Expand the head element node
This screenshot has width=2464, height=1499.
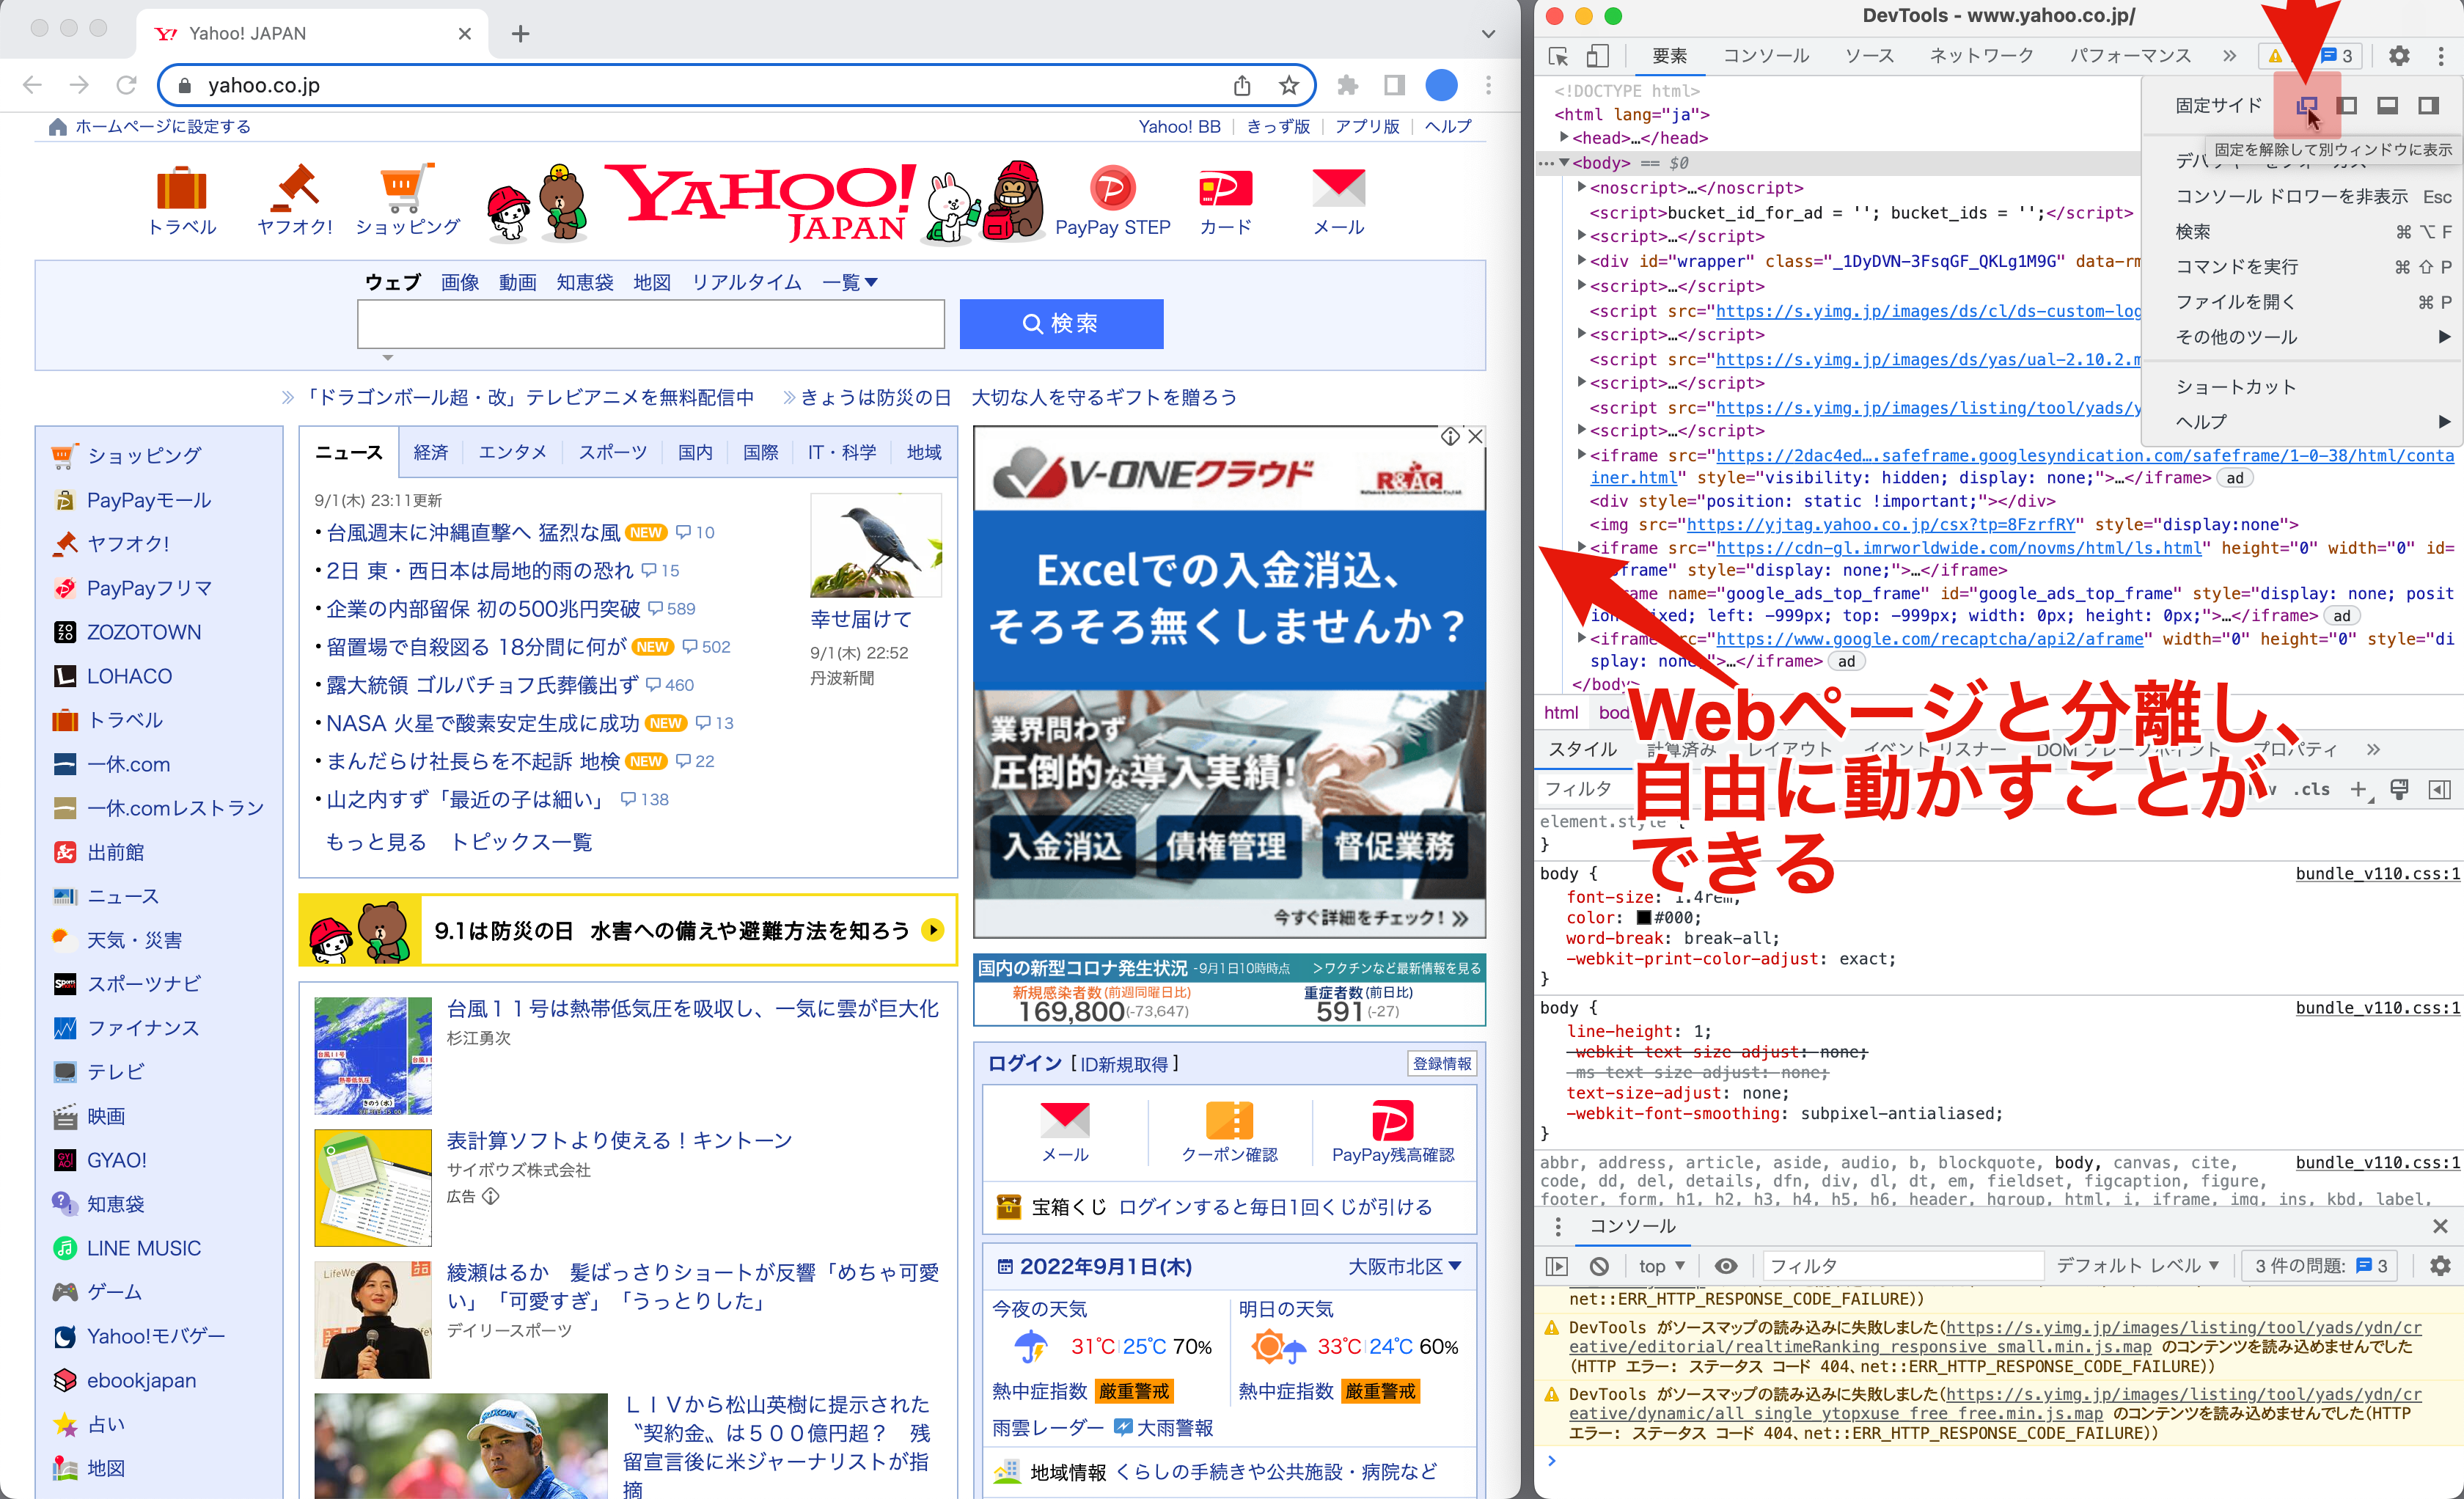pos(1564,138)
